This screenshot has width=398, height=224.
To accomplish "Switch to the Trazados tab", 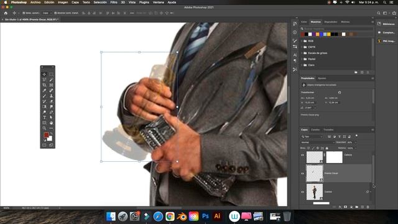I will 328,130.
